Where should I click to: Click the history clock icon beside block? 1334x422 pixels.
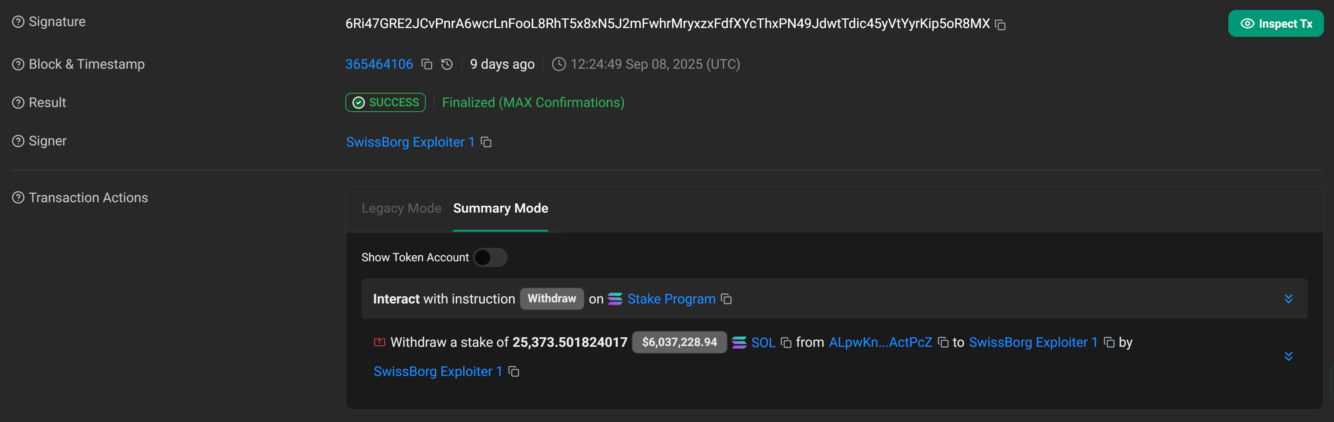447,64
